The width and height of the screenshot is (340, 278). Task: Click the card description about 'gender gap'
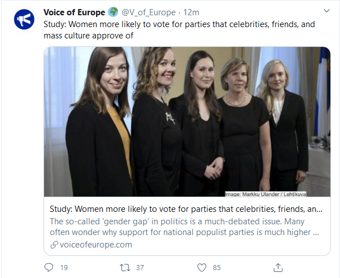click(186, 227)
